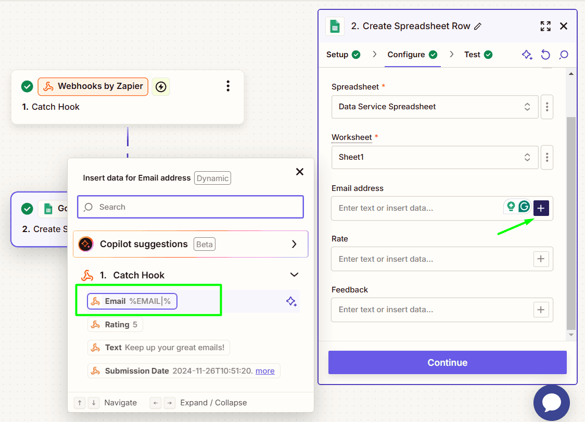585x422 pixels.
Task: Click the Beta badge beside Copilot suggestions
Action: point(205,245)
